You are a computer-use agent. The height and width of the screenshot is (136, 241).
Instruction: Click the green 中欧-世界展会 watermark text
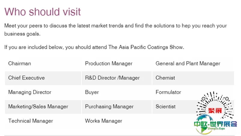pyautogui.click(x=215, y=124)
